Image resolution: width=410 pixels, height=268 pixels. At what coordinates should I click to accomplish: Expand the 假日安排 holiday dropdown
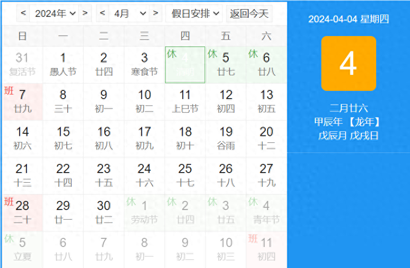click(194, 14)
